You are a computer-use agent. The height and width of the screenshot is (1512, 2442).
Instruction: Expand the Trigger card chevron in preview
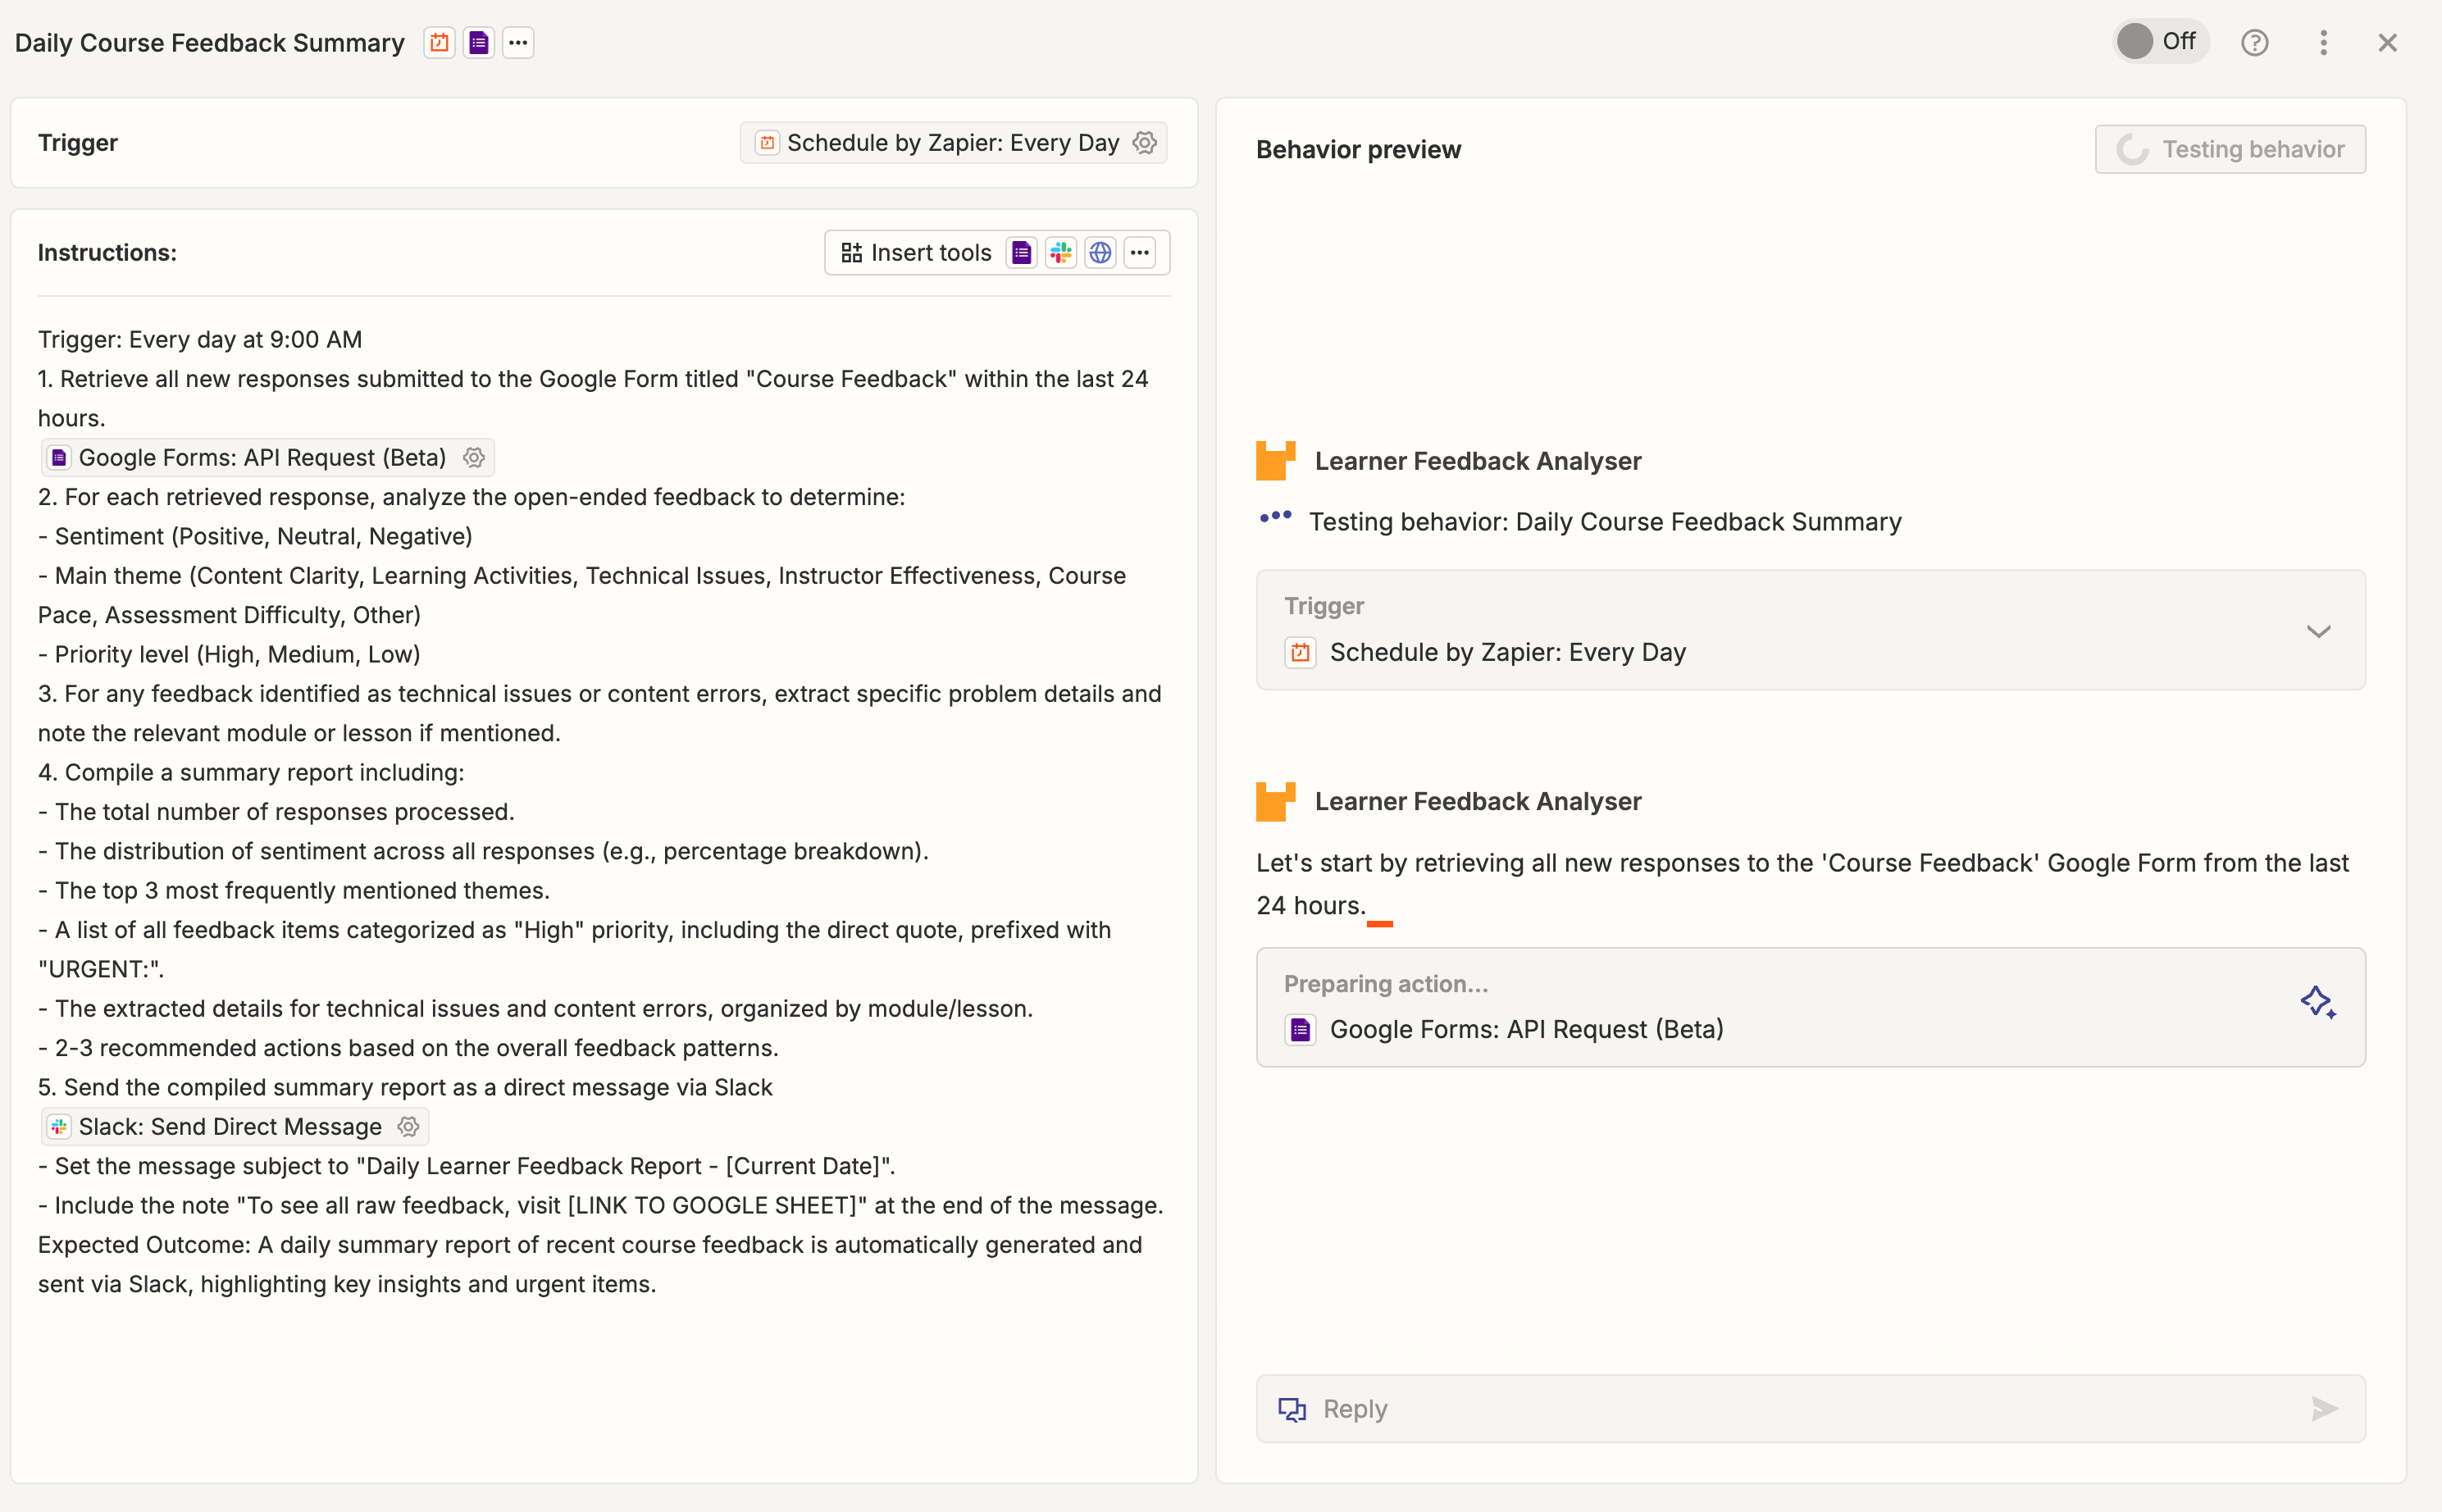[x=2319, y=631]
